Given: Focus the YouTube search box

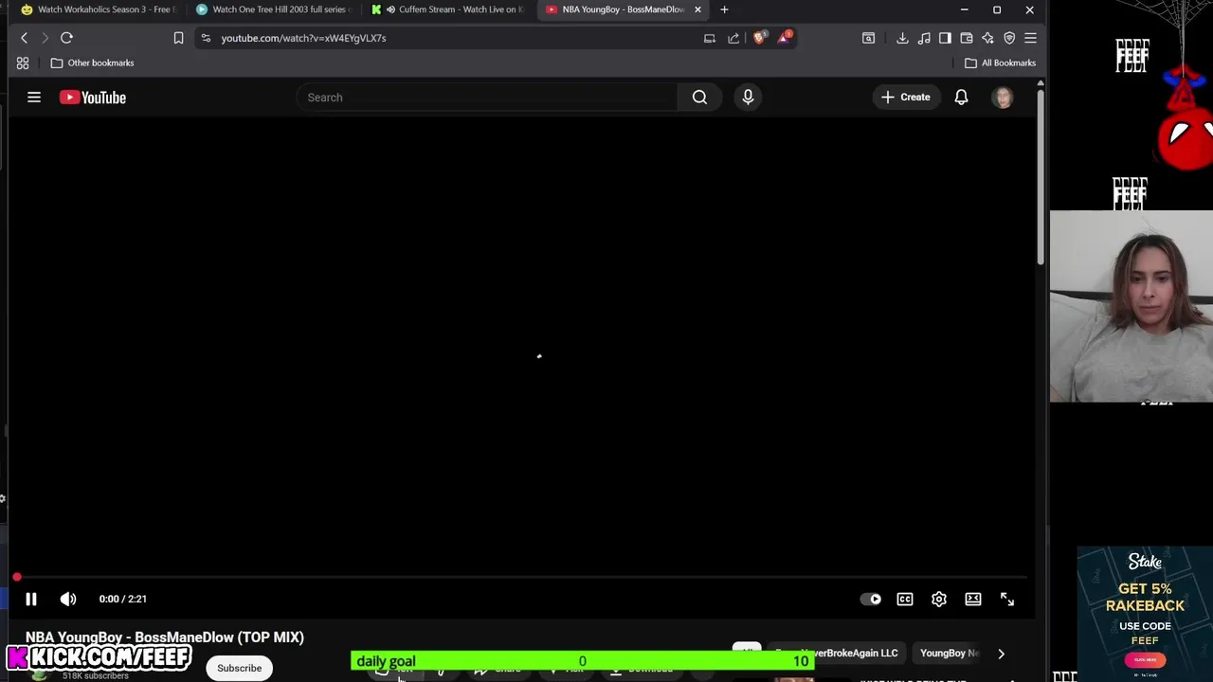Looking at the screenshot, I should point(487,97).
